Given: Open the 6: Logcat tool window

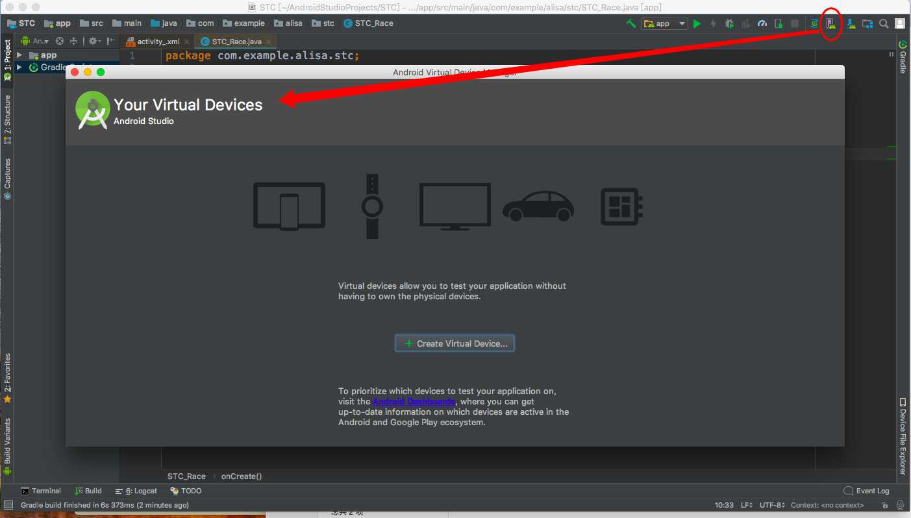Looking at the screenshot, I should [x=136, y=491].
